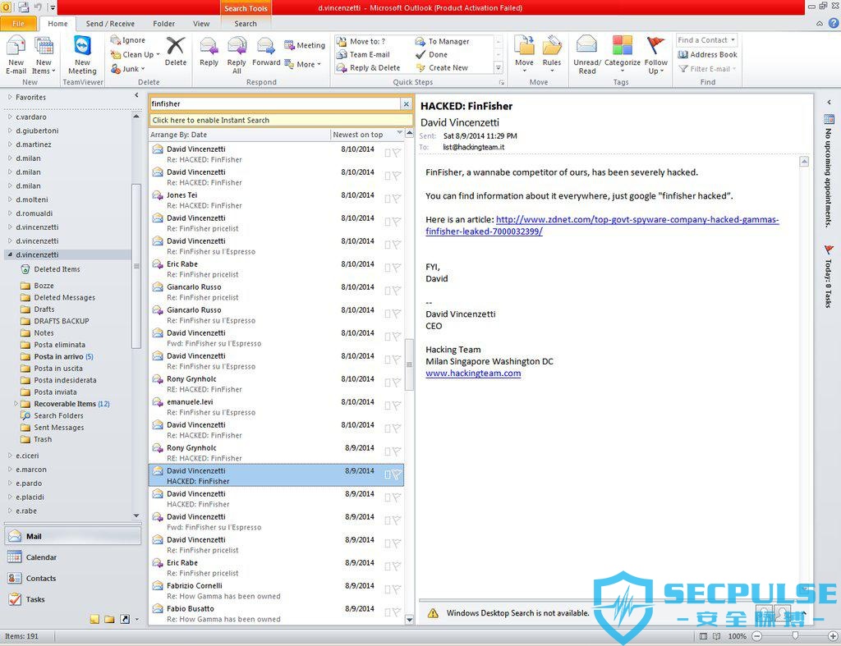Ignore the selected conversation
The height and width of the screenshot is (646, 841).
[127, 40]
